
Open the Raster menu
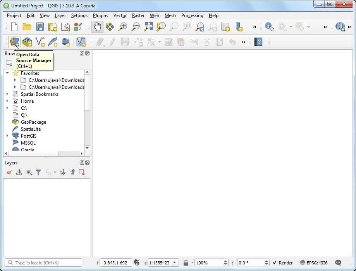tap(138, 16)
